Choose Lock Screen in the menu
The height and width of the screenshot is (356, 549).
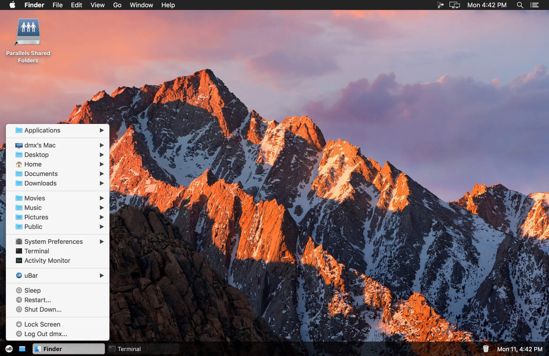point(42,324)
